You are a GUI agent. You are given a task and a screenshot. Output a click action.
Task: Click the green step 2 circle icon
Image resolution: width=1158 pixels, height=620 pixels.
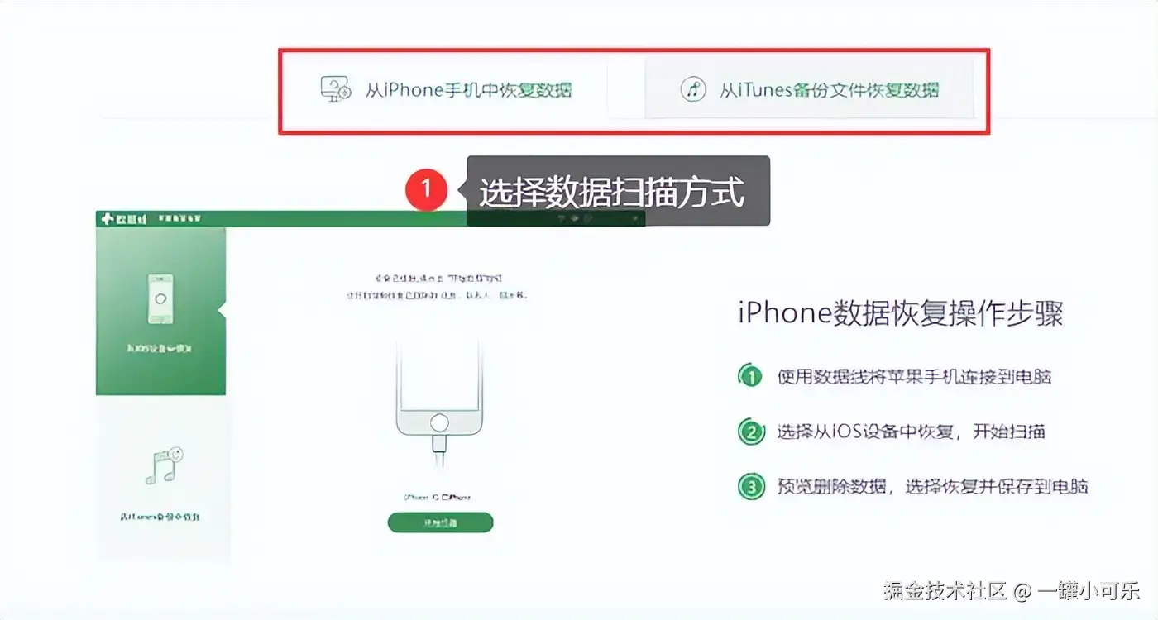pos(750,431)
